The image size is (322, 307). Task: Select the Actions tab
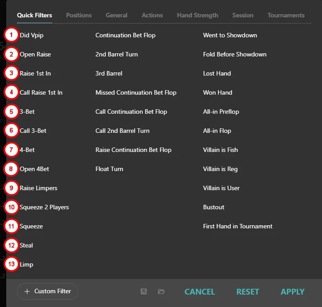click(152, 15)
